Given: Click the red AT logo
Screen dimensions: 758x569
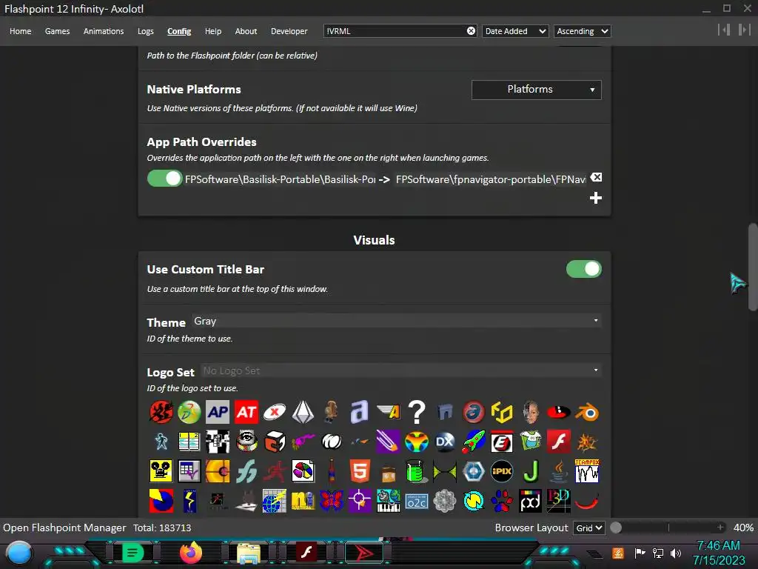Looking at the screenshot, I should click(246, 412).
